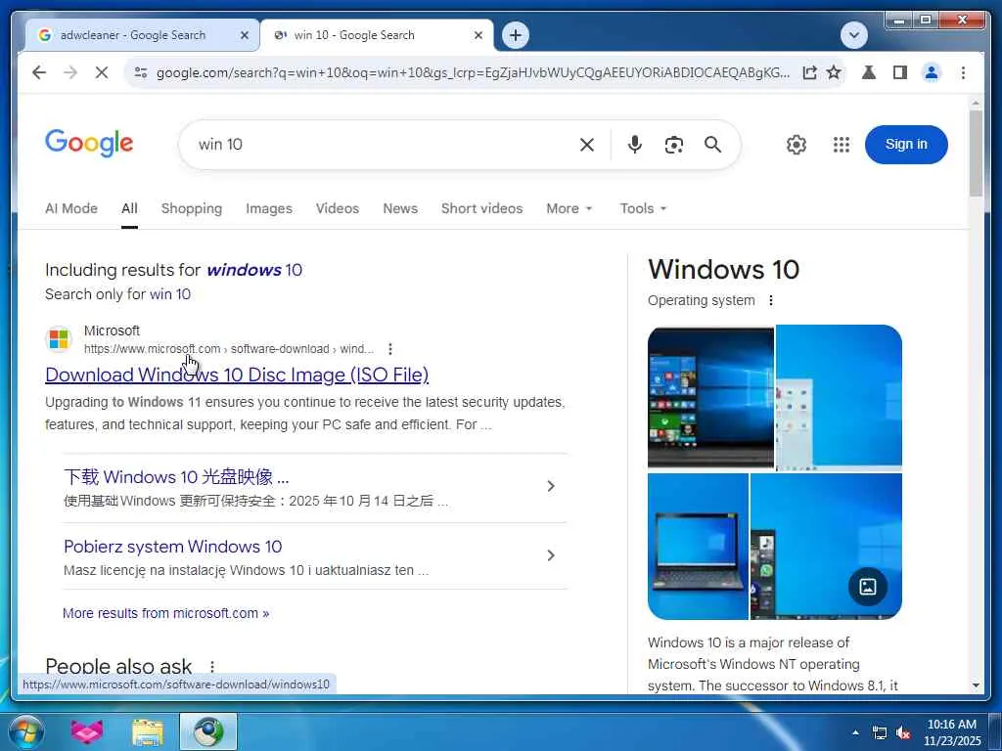This screenshot has width=1002, height=751.
Task: Select win 10 Google Search tab
Action: click(x=354, y=35)
